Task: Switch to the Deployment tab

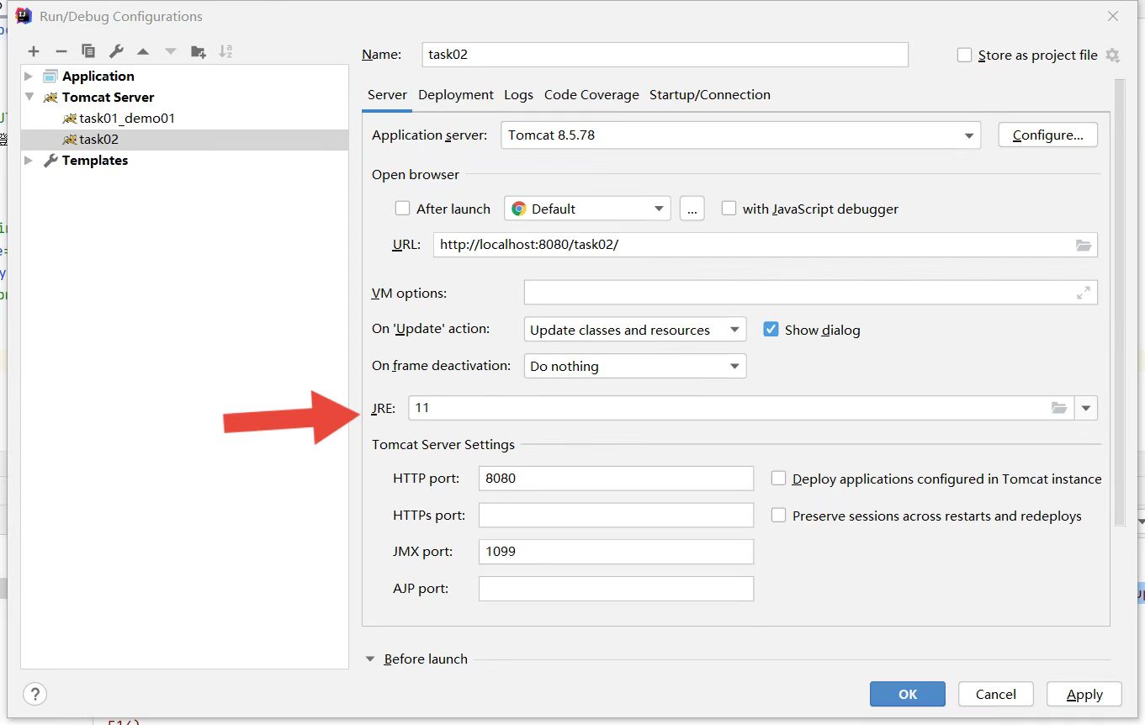Action: (456, 95)
